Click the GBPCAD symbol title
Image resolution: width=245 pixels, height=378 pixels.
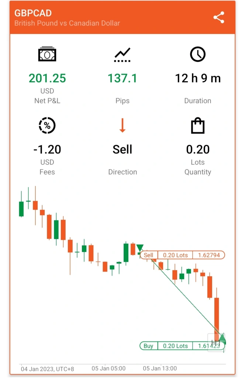pyautogui.click(x=33, y=13)
